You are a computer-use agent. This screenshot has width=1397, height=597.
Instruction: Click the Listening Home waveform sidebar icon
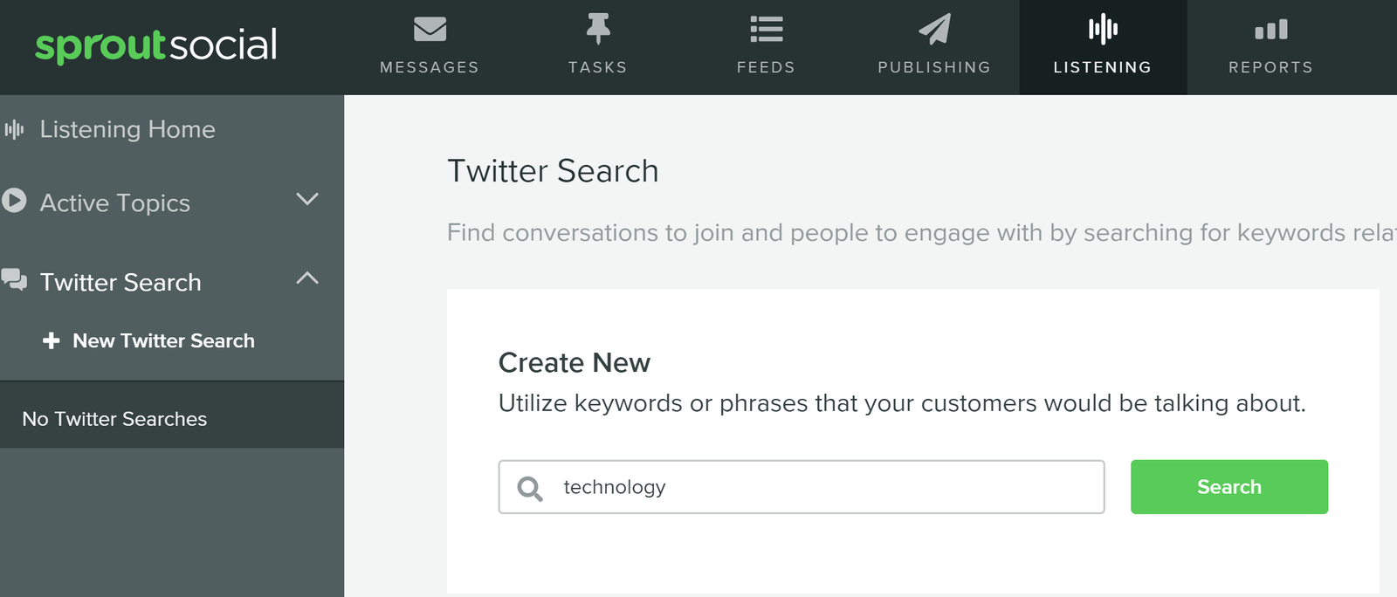pyautogui.click(x=14, y=130)
